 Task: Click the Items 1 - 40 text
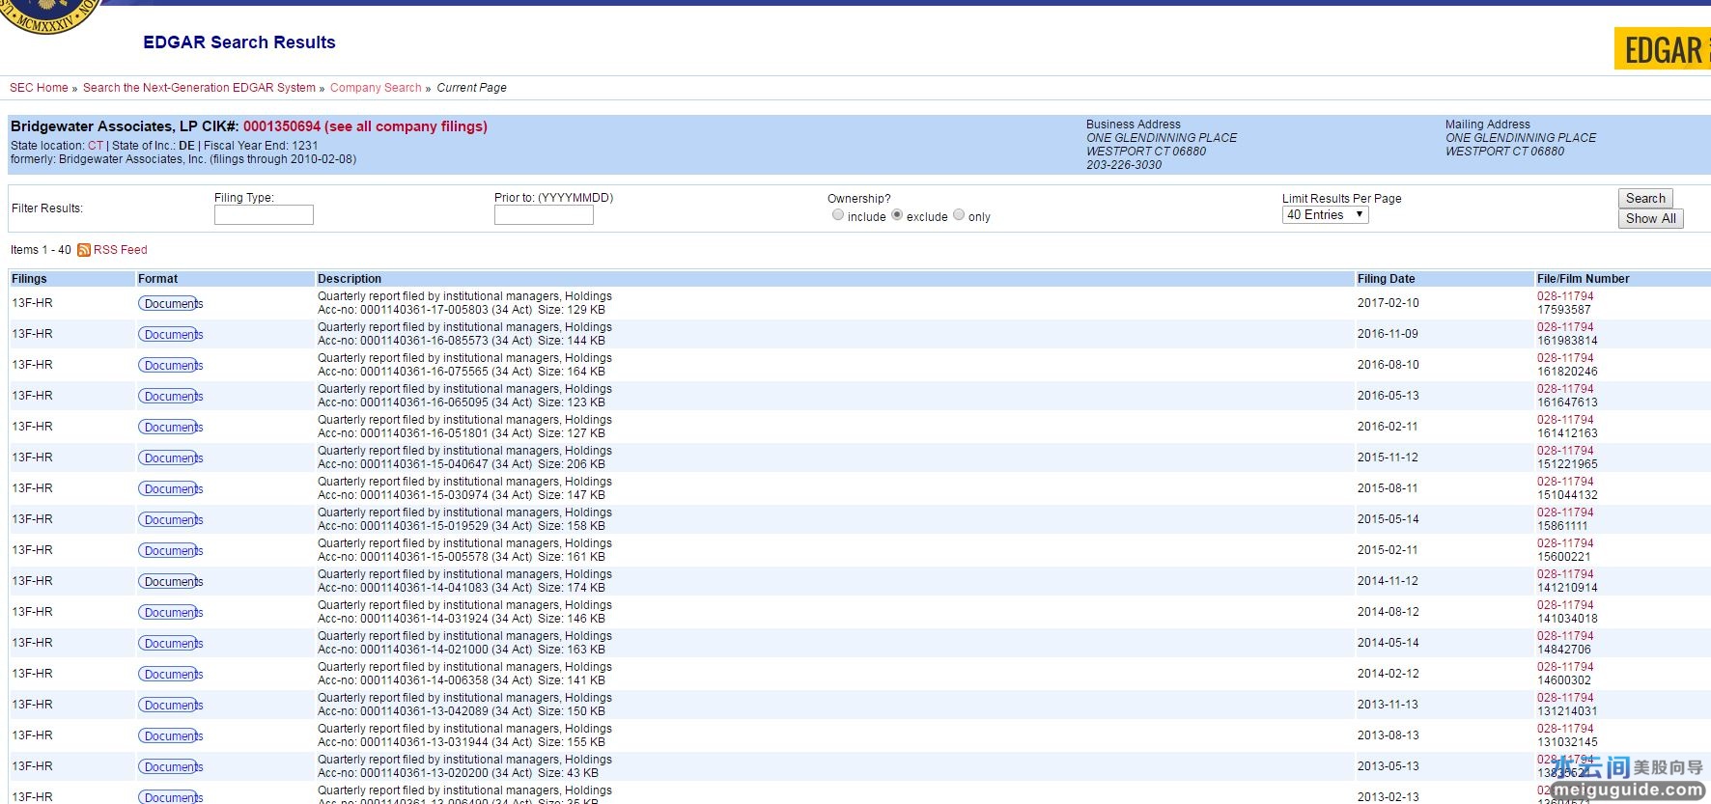click(41, 250)
